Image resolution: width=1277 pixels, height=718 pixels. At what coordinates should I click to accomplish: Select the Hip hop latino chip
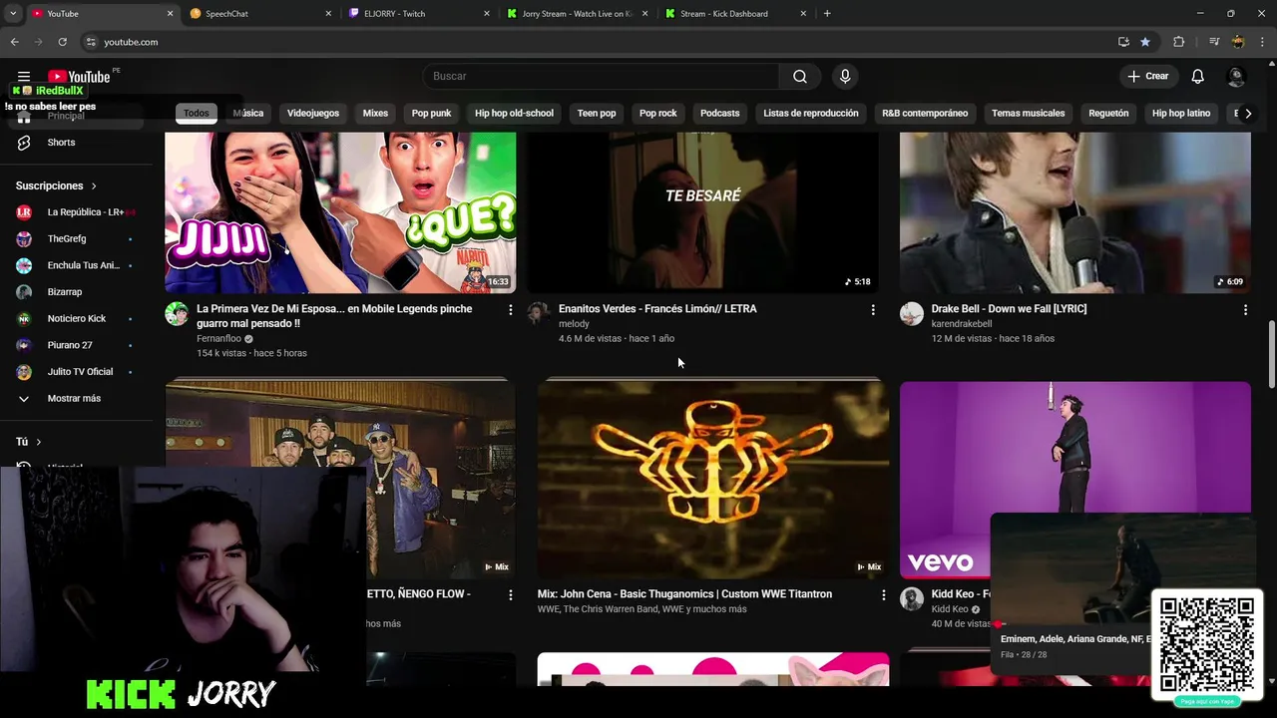(x=1181, y=113)
